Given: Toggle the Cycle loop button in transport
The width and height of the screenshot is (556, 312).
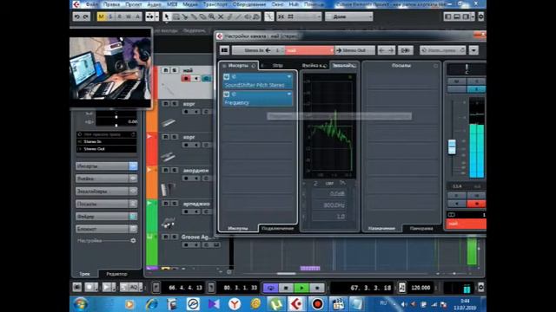Looking at the screenshot, I should [x=270, y=288].
